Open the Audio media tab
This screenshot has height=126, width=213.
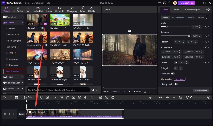point(49,9)
